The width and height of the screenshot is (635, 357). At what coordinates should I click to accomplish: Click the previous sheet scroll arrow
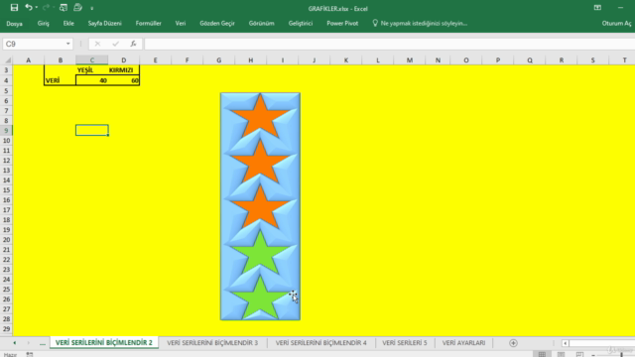[15, 343]
